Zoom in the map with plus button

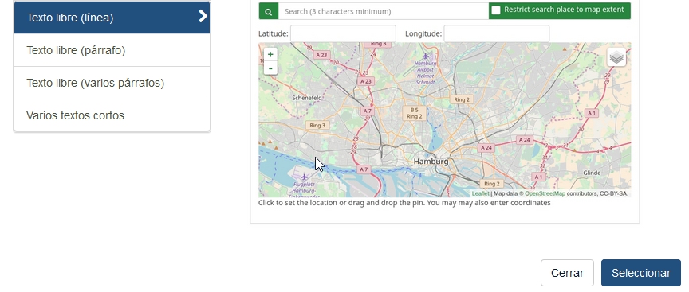[270, 54]
